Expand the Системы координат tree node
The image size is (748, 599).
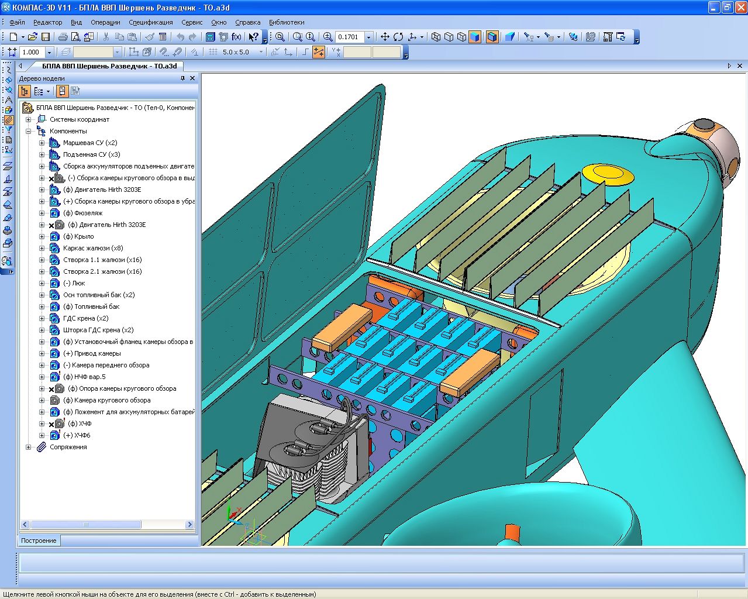(28, 119)
